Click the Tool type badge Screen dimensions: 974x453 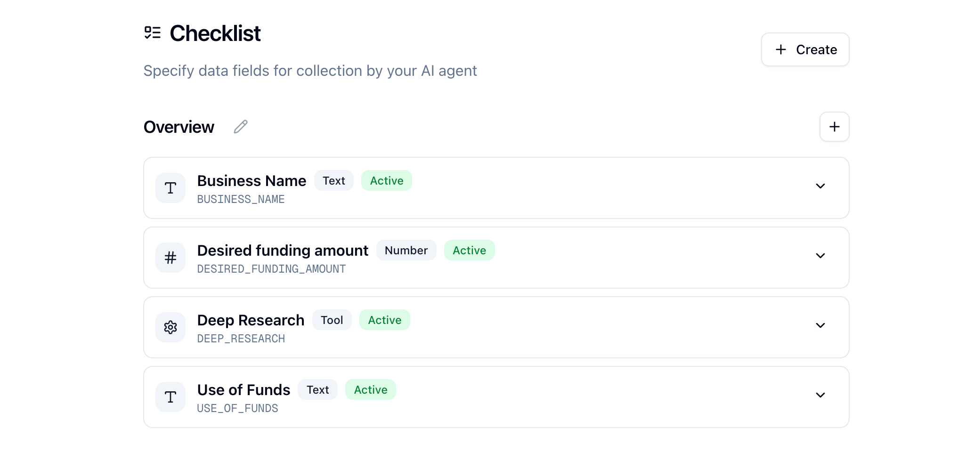[332, 320]
